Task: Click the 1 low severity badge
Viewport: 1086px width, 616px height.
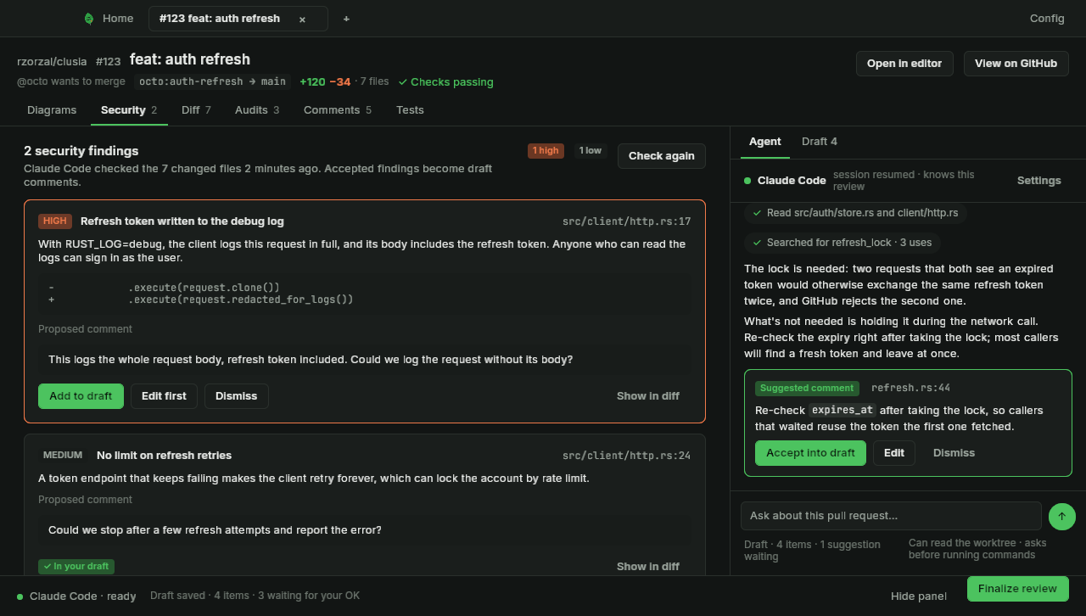Action: click(590, 151)
